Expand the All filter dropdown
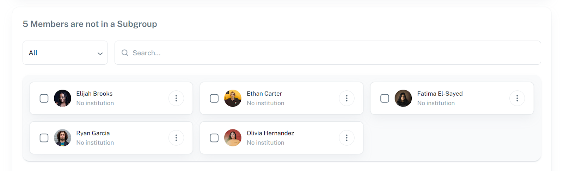564x171 pixels. [x=65, y=53]
